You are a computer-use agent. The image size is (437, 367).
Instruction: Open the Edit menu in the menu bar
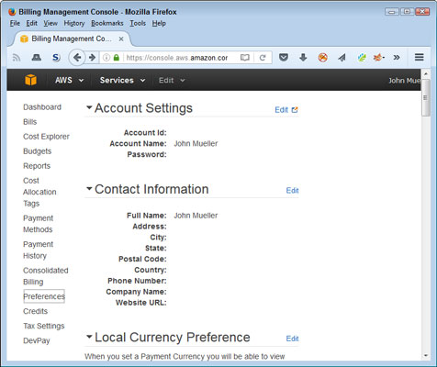pyautogui.click(x=31, y=23)
